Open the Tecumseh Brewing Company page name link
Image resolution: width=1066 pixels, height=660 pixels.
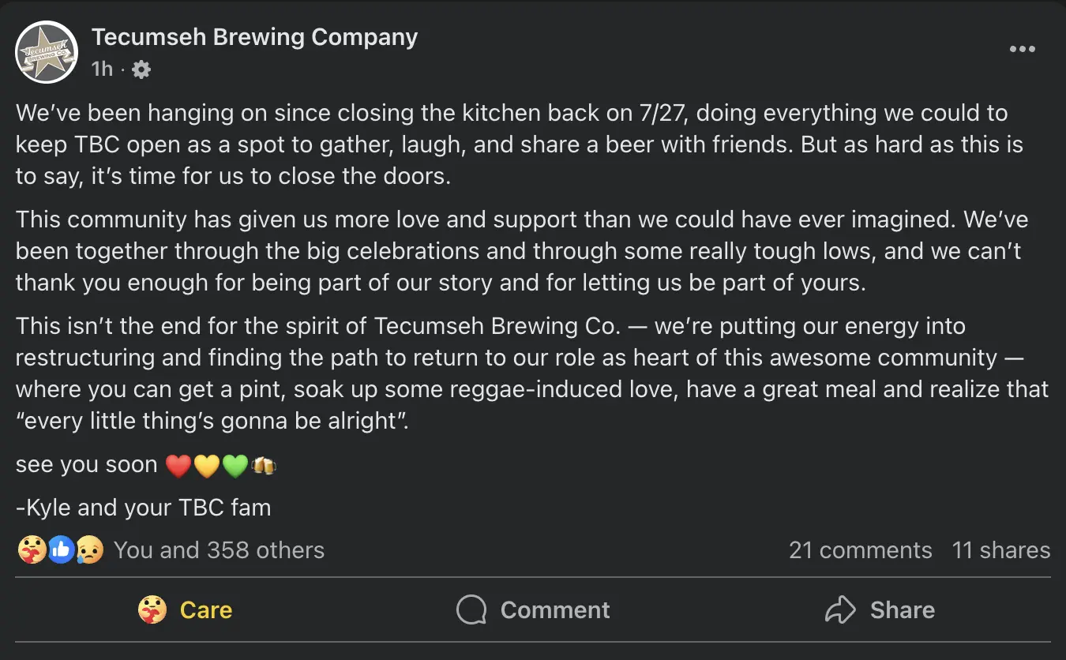(x=254, y=36)
